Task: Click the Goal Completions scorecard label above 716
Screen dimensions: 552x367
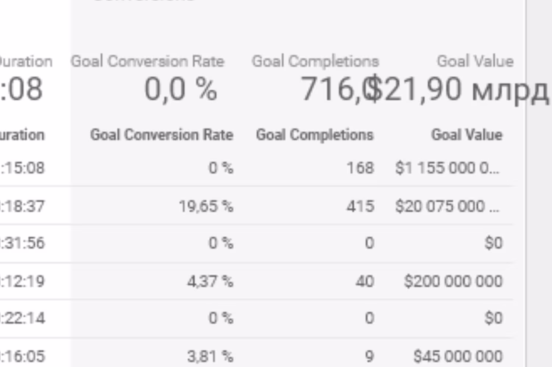Action: click(315, 61)
